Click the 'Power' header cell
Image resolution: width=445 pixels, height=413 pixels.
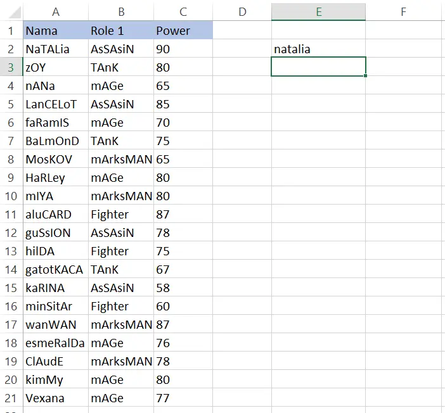(183, 30)
